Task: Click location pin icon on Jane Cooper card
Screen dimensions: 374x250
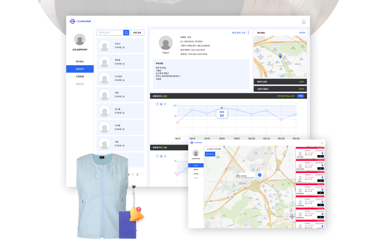Action: coord(322,153)
